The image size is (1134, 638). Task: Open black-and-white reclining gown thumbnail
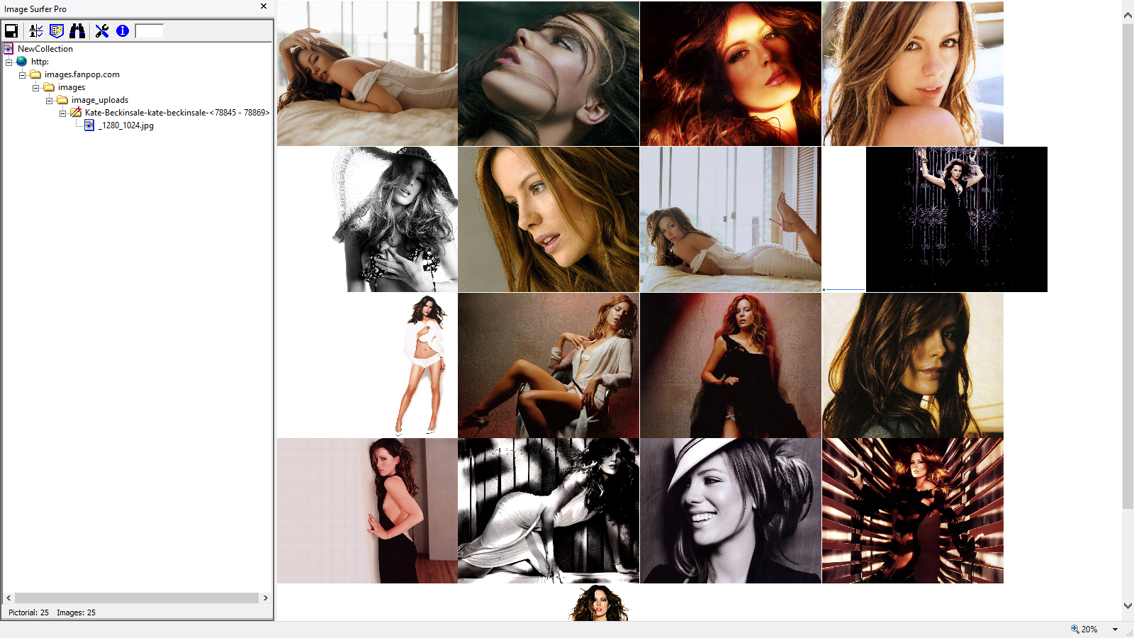(x=549, y=510)
